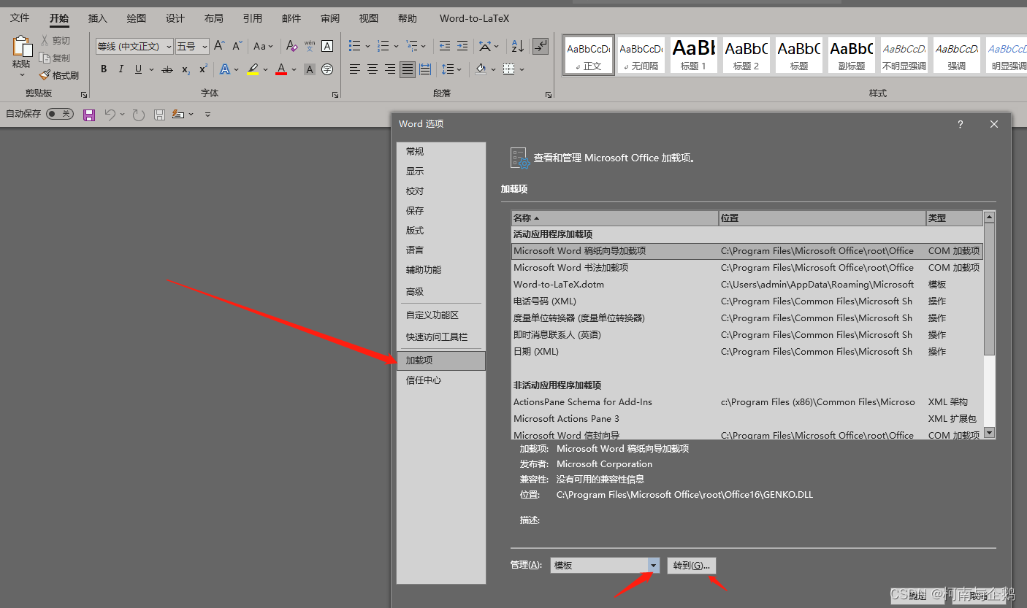Click the purple Save icon in quick access
The image size is (1027, 608).
[x=89, y=115]
